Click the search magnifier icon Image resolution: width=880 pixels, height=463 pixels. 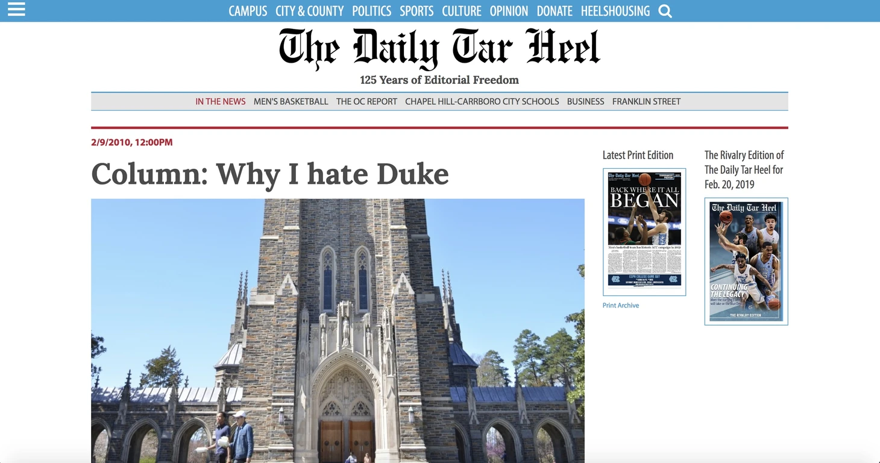pyautogui.click(x=665, y=11)
